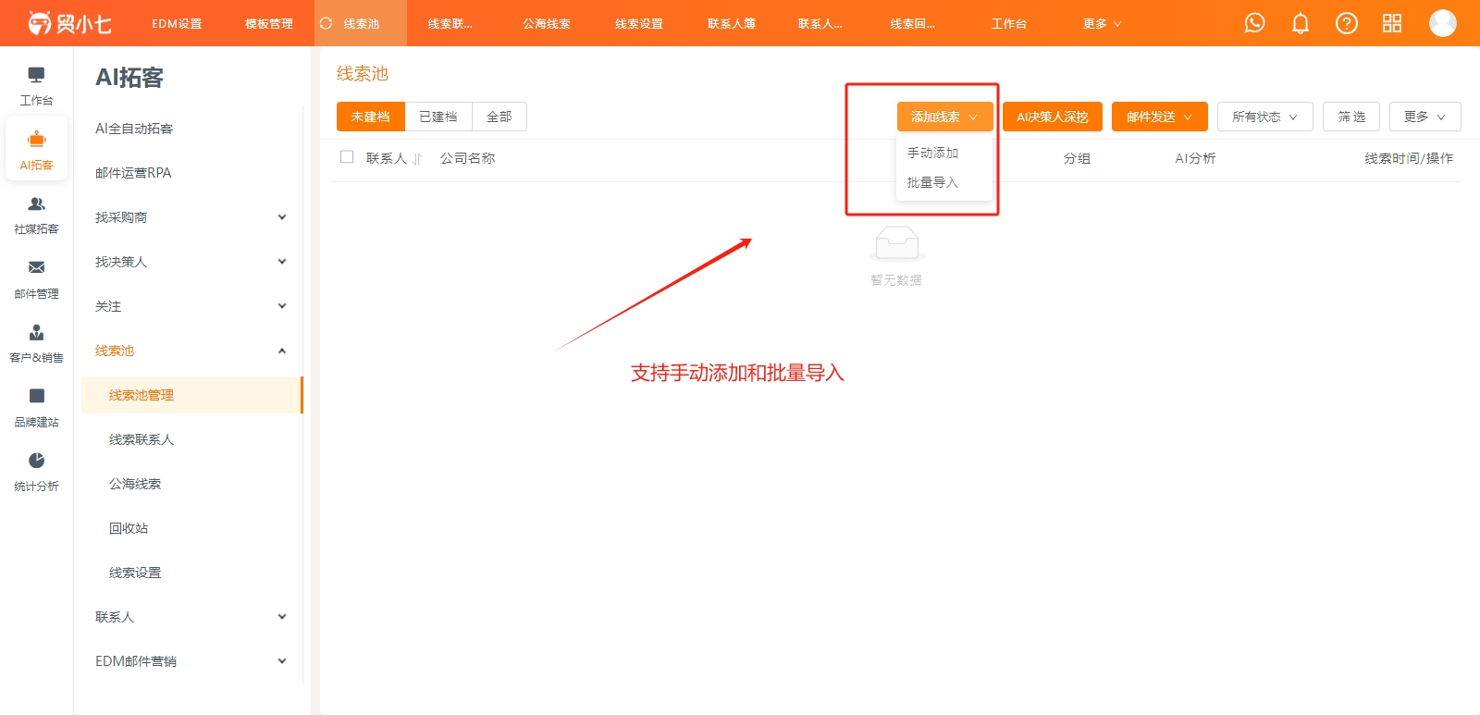Select 线索设置 submenu item
The width and height of the screenshot is (1480, 715).
tap(191, 573)
